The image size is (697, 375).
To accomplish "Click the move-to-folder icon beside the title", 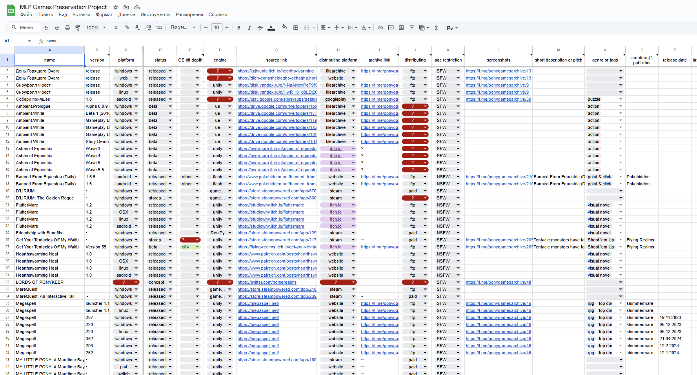I will (x=126, y=7).
